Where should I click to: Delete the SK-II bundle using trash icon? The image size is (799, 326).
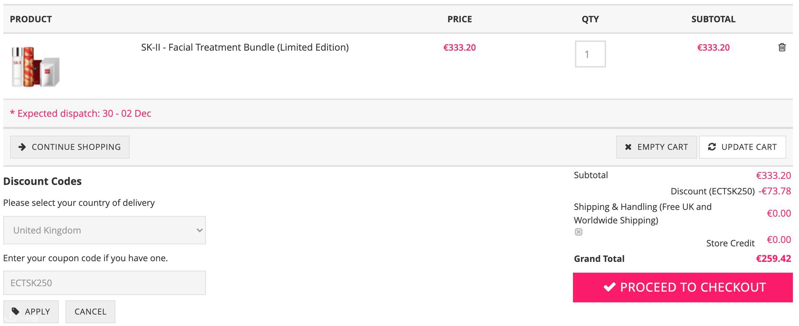782,47
